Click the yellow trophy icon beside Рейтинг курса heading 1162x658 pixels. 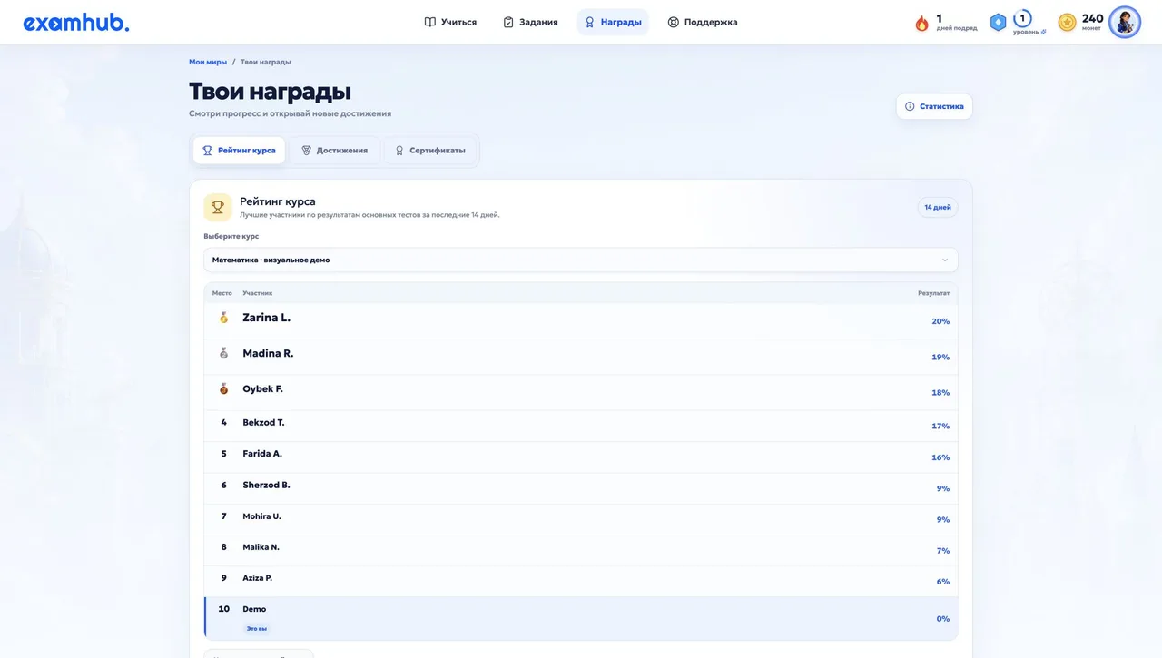point(218,207)
